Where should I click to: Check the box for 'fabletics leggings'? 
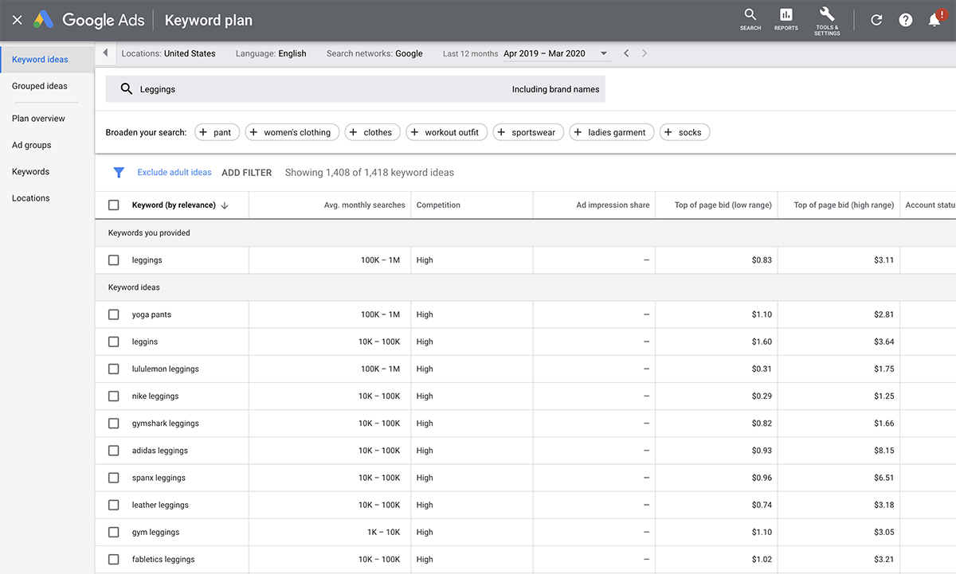(113, 559)
